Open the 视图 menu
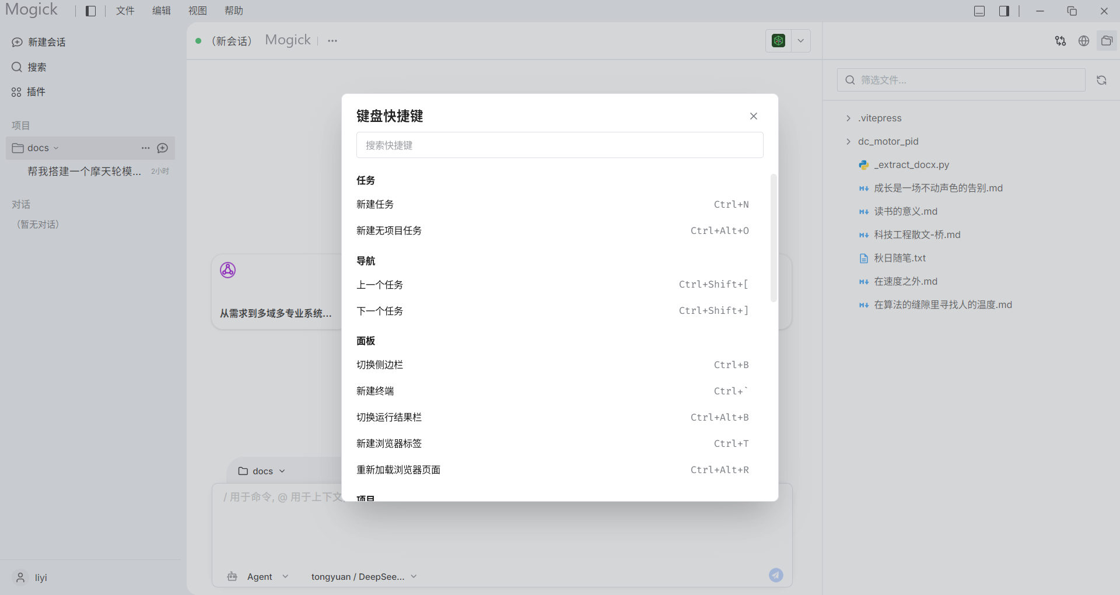This screenshot has height=595, width=1120. click(x=198, y=11)
